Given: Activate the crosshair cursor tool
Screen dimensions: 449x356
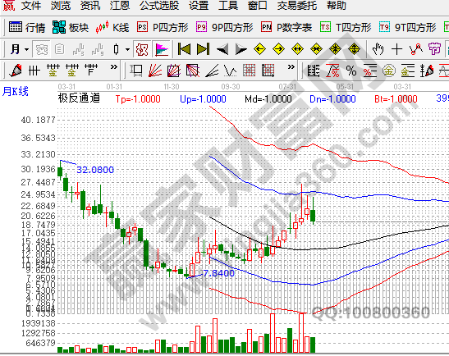Looking at the screenshot, I should point(397,49).
